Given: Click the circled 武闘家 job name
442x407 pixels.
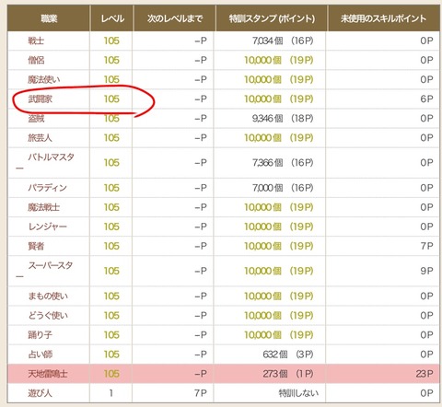Looking at the screenshot, I should coord(40,99).
